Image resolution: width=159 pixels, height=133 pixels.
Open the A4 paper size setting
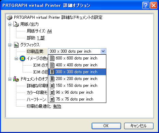50,31
